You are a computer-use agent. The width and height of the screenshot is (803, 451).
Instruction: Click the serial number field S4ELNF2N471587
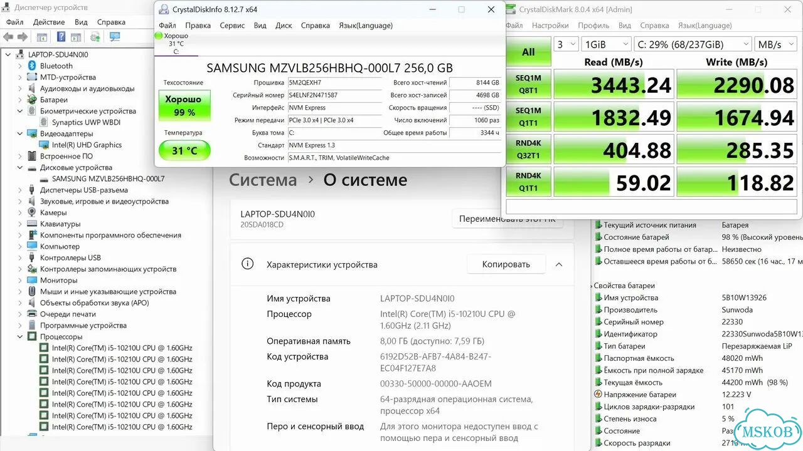click(334, 95)
